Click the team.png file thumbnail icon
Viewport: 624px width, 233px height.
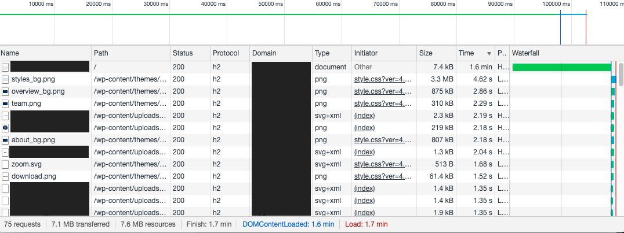[x=5, y=103]
